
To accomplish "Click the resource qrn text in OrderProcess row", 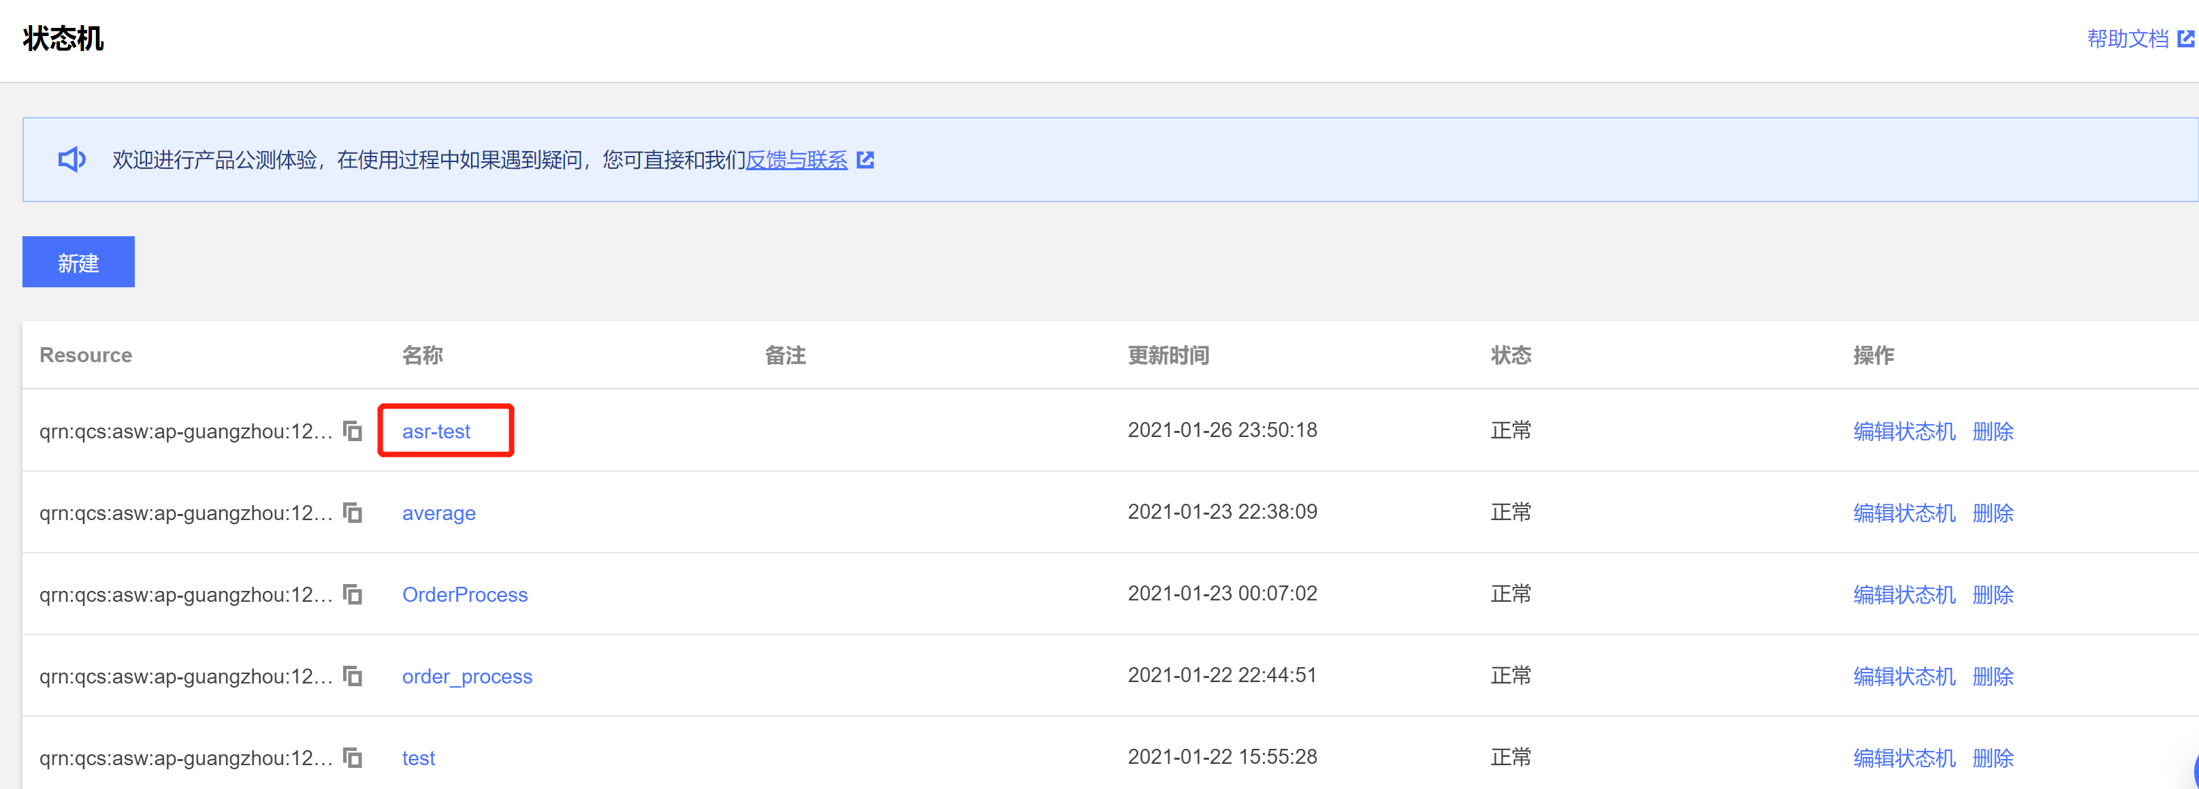I will click(186, 594).
